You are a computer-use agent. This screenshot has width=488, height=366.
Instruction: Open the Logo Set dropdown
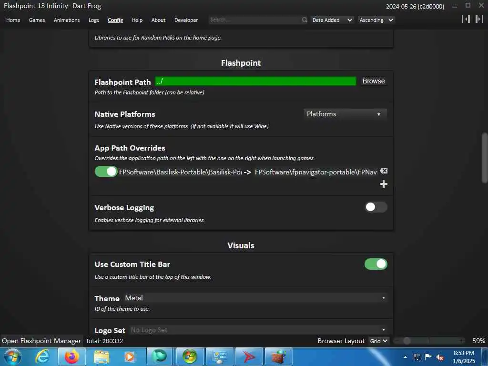258,330
